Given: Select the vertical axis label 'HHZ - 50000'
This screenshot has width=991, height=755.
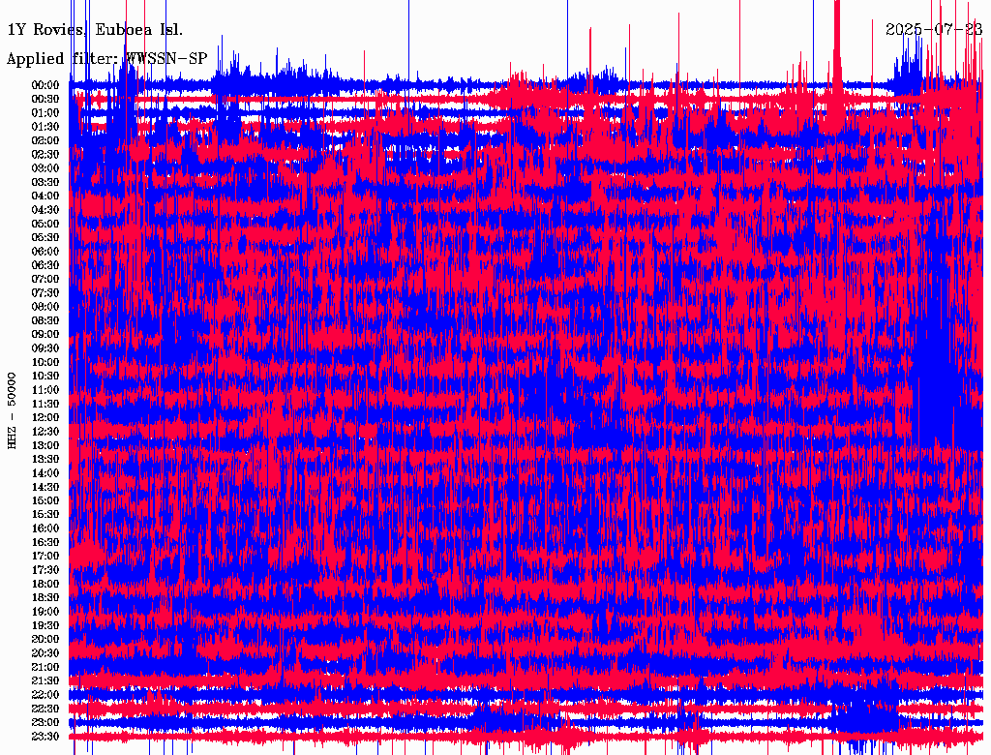Looking at the screenshot, I should (12, 411).
